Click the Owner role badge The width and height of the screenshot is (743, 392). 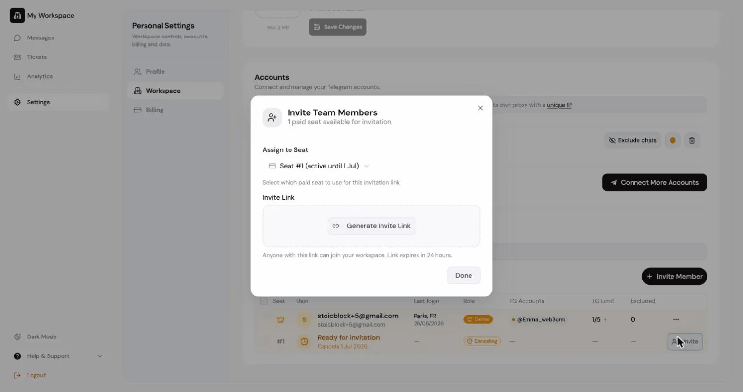click(x=478, y=319)
